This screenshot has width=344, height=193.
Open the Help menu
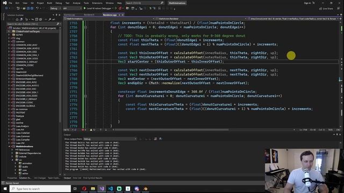click(x=119, y=3)
